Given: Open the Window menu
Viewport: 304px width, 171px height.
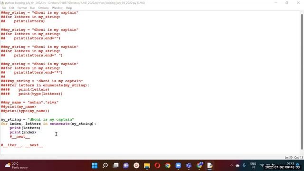Looking at the screenshot, I should [x=57, y=8].
